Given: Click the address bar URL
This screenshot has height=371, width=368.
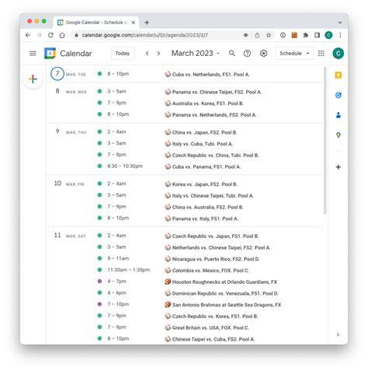Looking at the screenshot, I should click(145, 35).
